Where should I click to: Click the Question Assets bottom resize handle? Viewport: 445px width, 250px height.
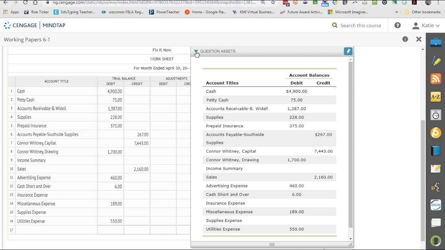pos(272,244)
